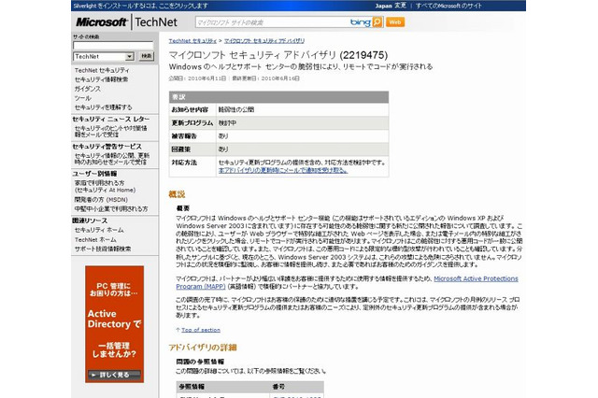Click the Active Directory advertisement banner
This screenshot has height=398, width=598.
(x=114, y=324)
